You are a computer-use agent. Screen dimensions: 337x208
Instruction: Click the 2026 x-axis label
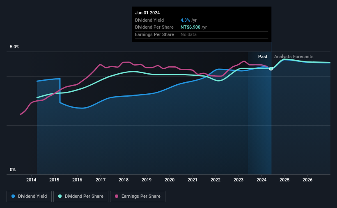tap(307, 180)
